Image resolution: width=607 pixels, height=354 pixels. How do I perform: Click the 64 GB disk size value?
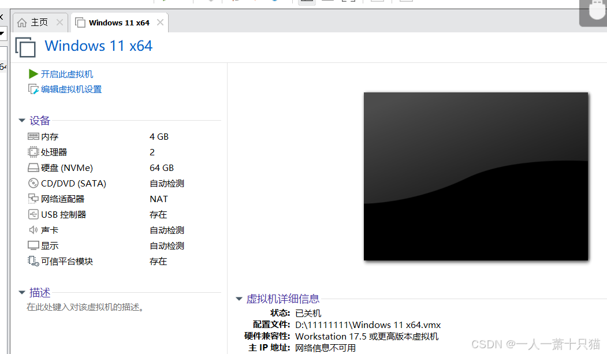162,168
